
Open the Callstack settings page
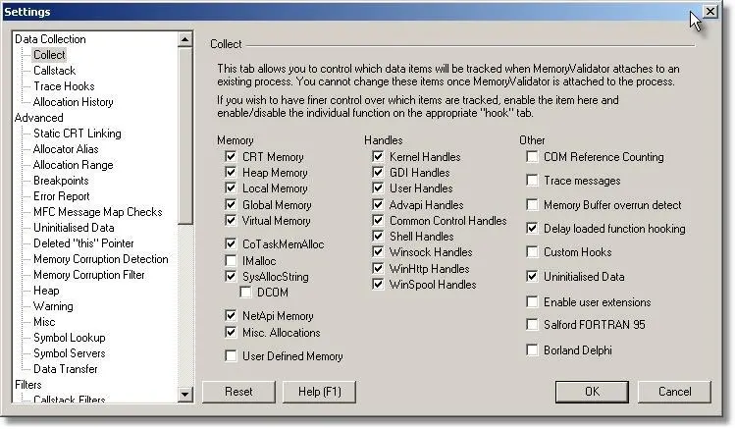click(x=54, y=71)
